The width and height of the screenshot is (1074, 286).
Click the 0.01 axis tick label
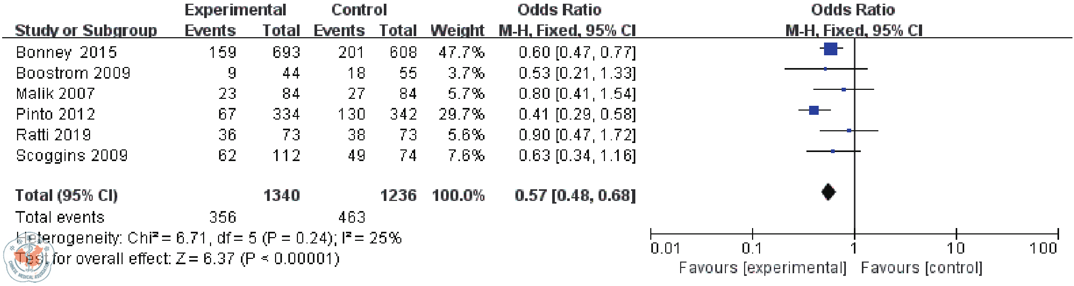pos(665,249)
